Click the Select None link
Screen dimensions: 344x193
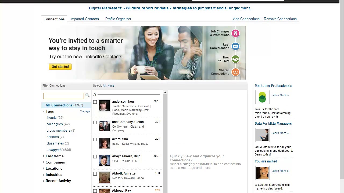click(111, 86)
